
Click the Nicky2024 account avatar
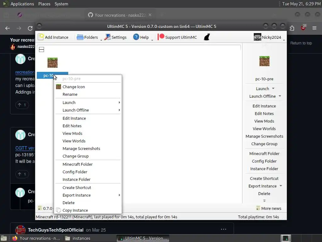click(x=257, y=37)
